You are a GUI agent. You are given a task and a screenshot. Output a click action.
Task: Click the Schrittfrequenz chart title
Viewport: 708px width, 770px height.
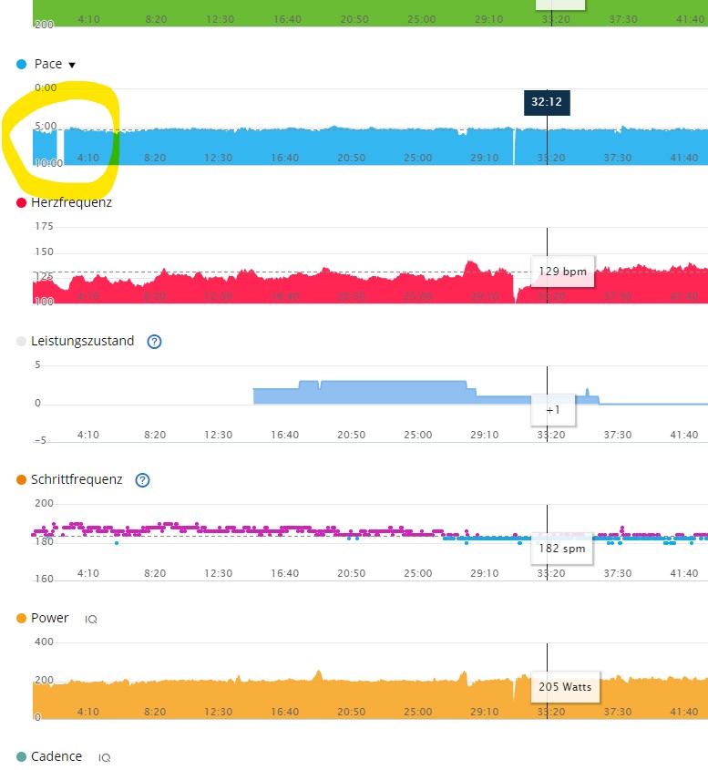point(77,480)
